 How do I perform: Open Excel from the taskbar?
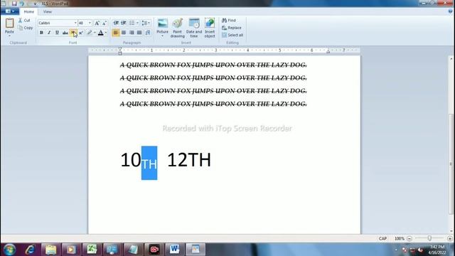point(92,250)
